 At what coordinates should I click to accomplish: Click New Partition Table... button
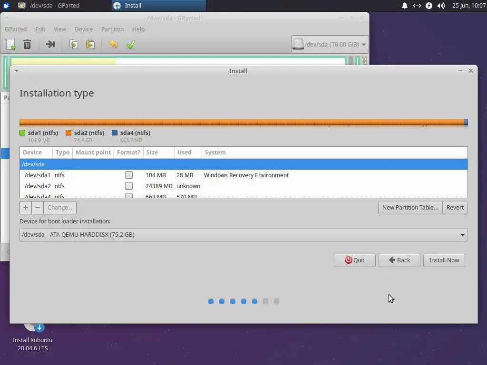click(x=410, y=208)
